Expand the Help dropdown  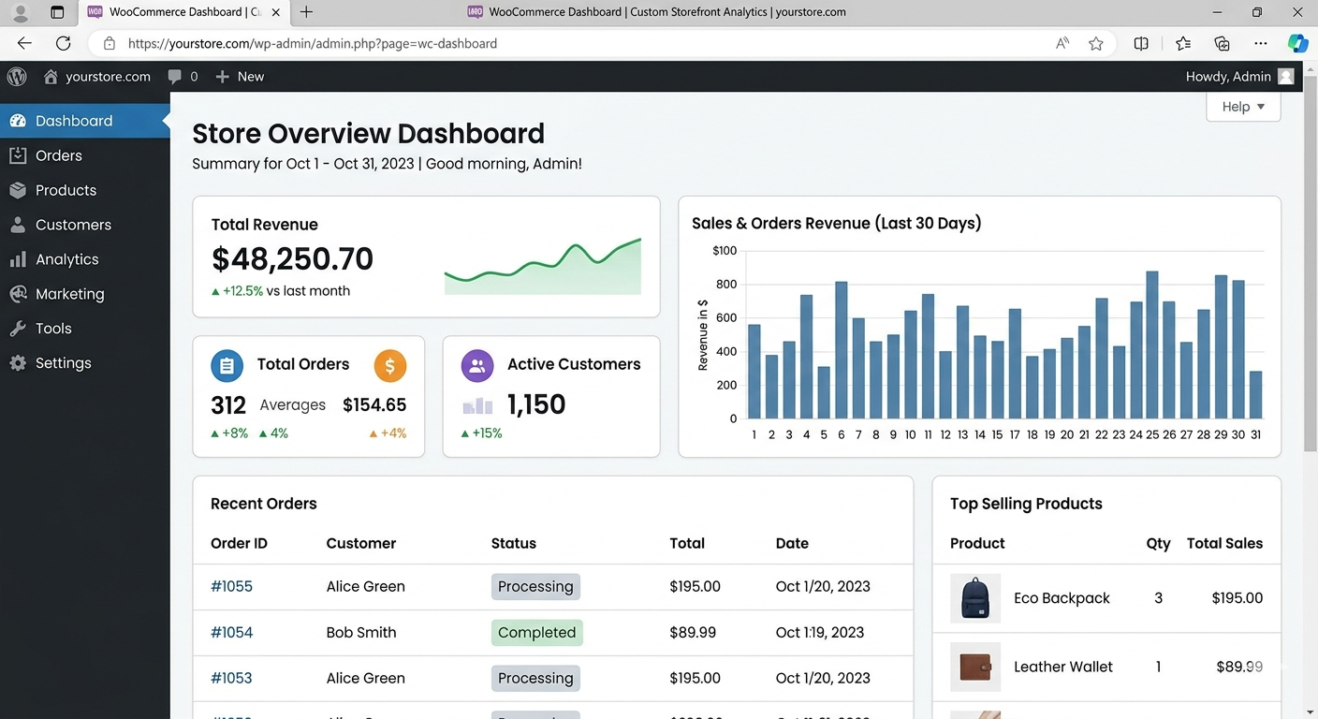coord(1243,107)
